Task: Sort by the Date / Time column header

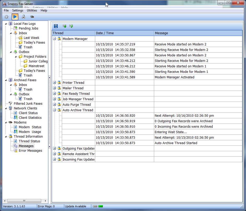Action: [x=125, y=33]
